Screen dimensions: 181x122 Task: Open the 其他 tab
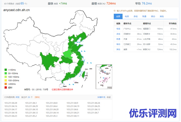[x=162, y=17]
